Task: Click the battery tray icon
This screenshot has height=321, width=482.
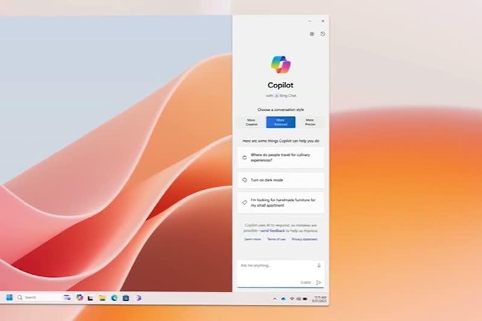Action: [305, 299]
